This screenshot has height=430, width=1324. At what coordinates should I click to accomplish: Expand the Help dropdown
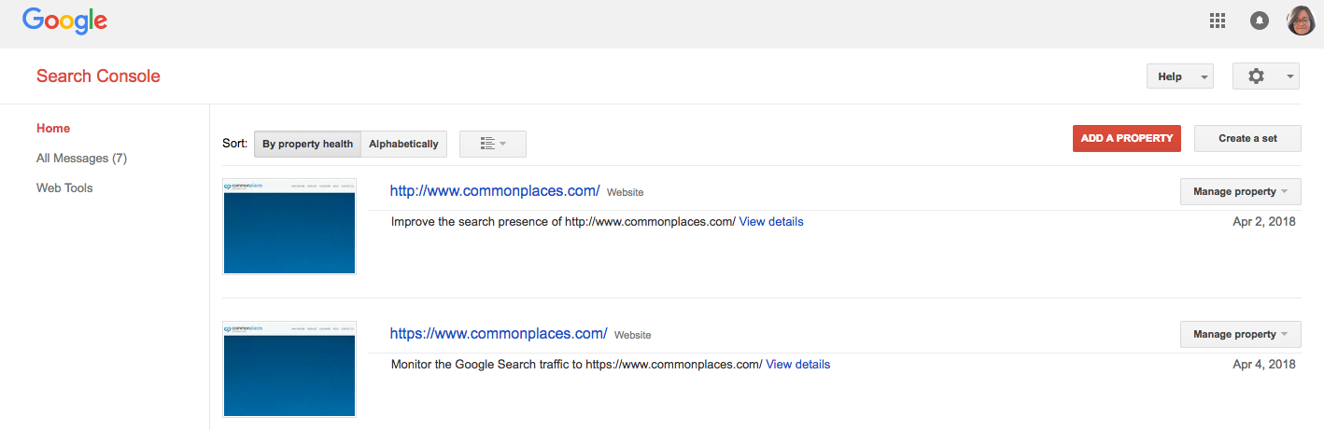tap(1179, 76)
